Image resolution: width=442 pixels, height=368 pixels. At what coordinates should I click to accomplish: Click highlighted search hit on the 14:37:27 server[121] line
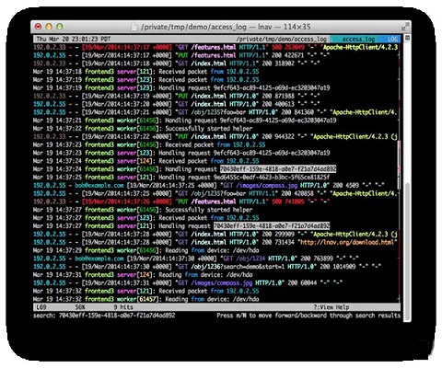click(x=272, y=226)
